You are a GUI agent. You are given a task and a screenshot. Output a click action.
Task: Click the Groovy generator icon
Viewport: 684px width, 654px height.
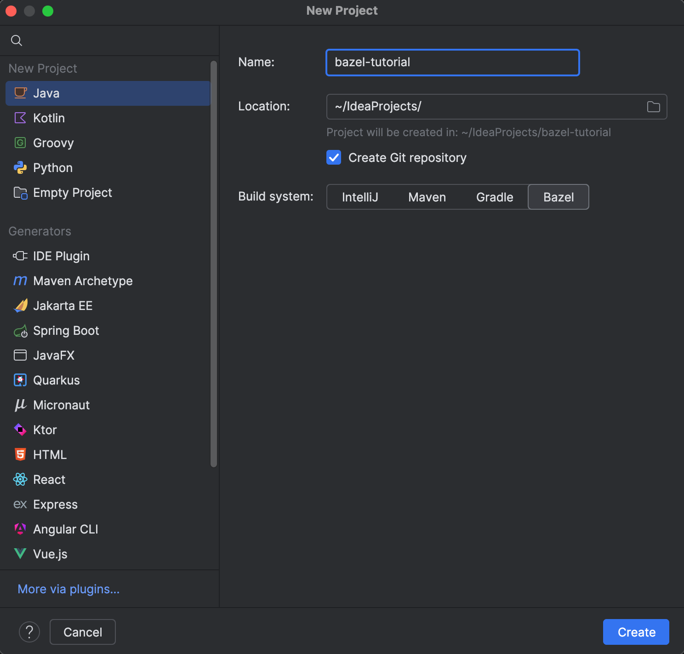[x=20, y=143]
